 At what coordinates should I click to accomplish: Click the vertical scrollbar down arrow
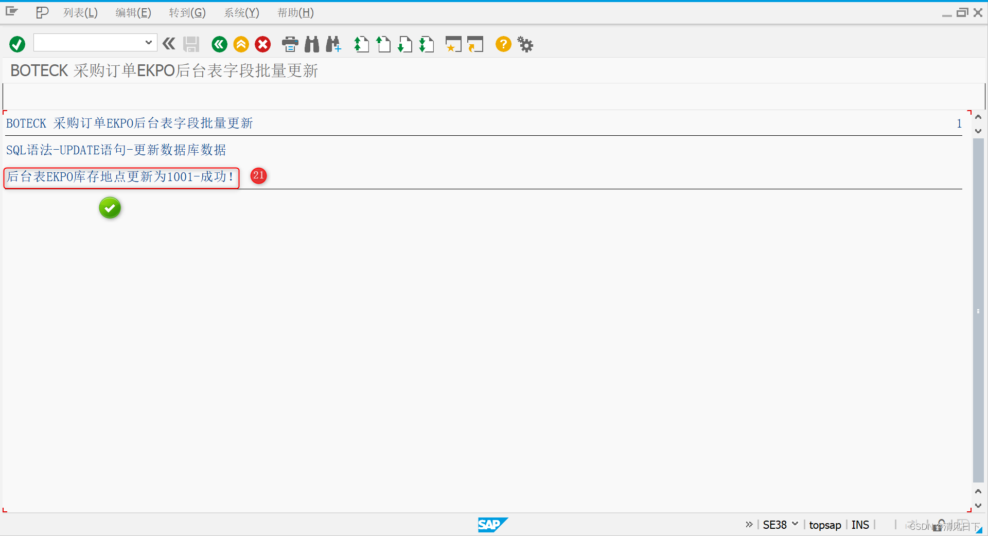978,506
